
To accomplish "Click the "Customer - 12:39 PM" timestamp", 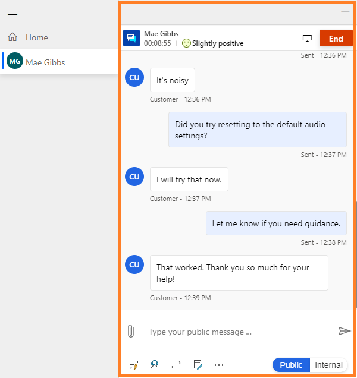I will pos(180,298).
